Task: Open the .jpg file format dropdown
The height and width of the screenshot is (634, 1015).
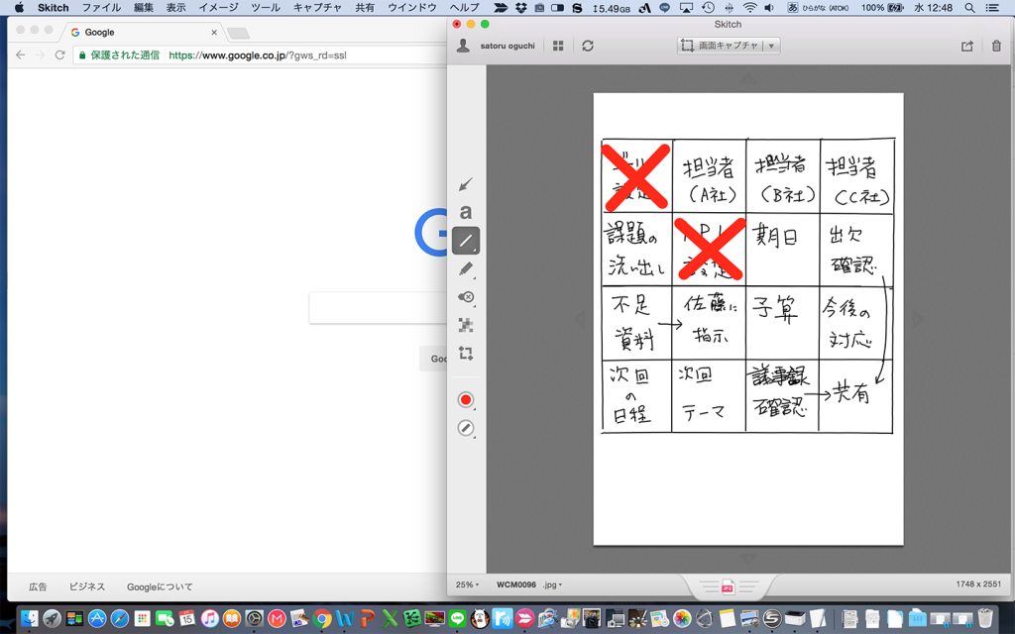Action: pos(552,584)
